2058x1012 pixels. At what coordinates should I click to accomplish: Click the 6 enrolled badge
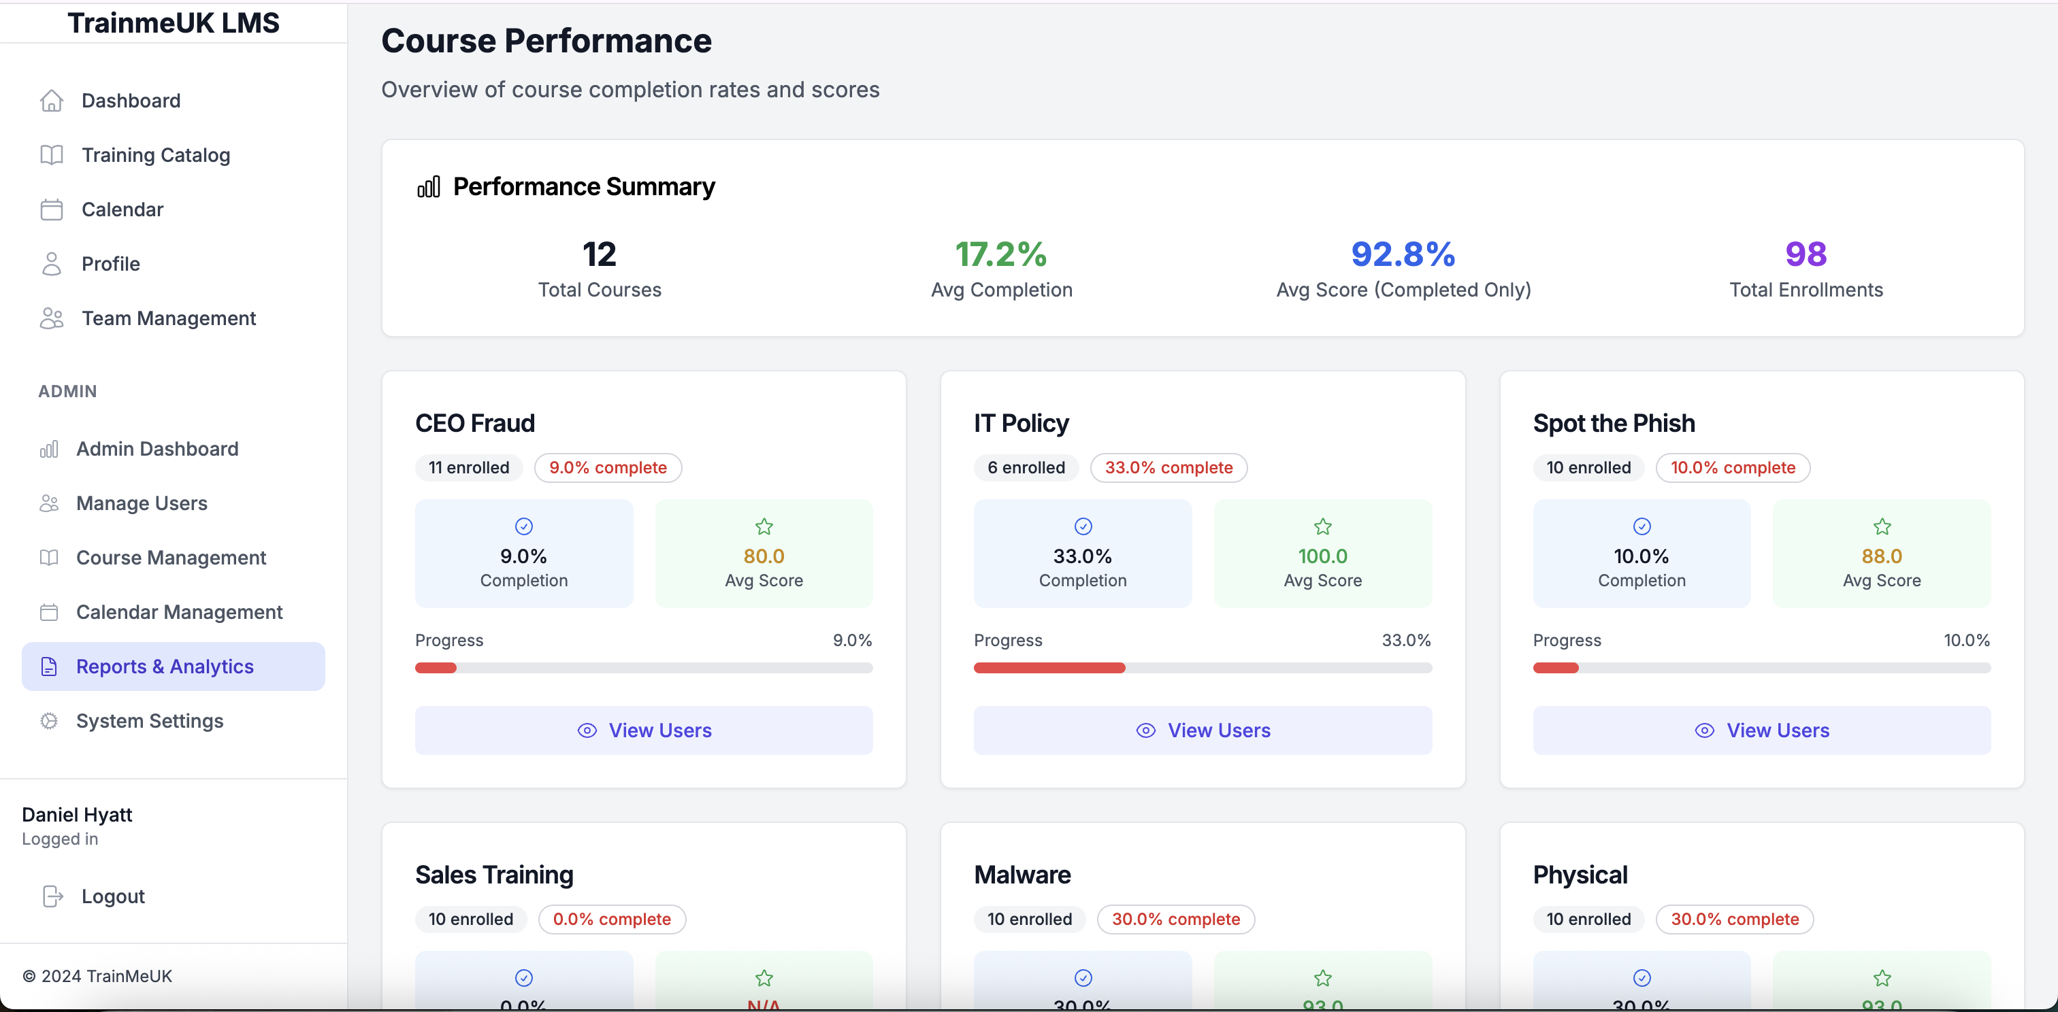point(1026,468)
